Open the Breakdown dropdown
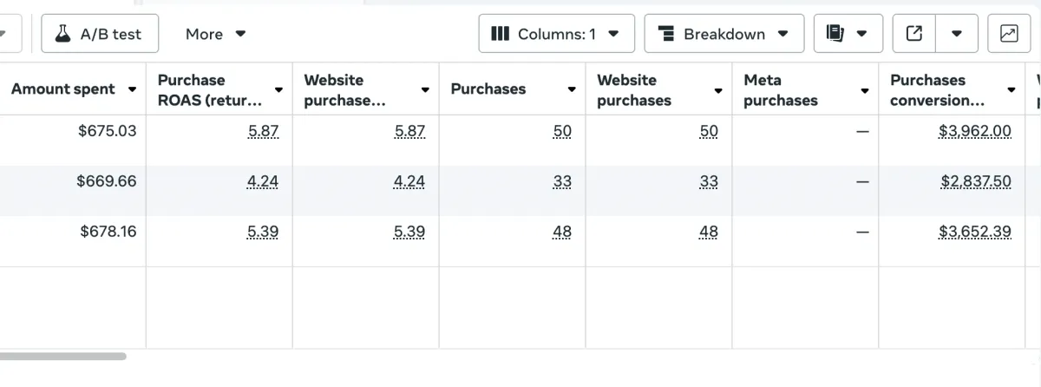The image size is (1041, 387). coord(723,34)
